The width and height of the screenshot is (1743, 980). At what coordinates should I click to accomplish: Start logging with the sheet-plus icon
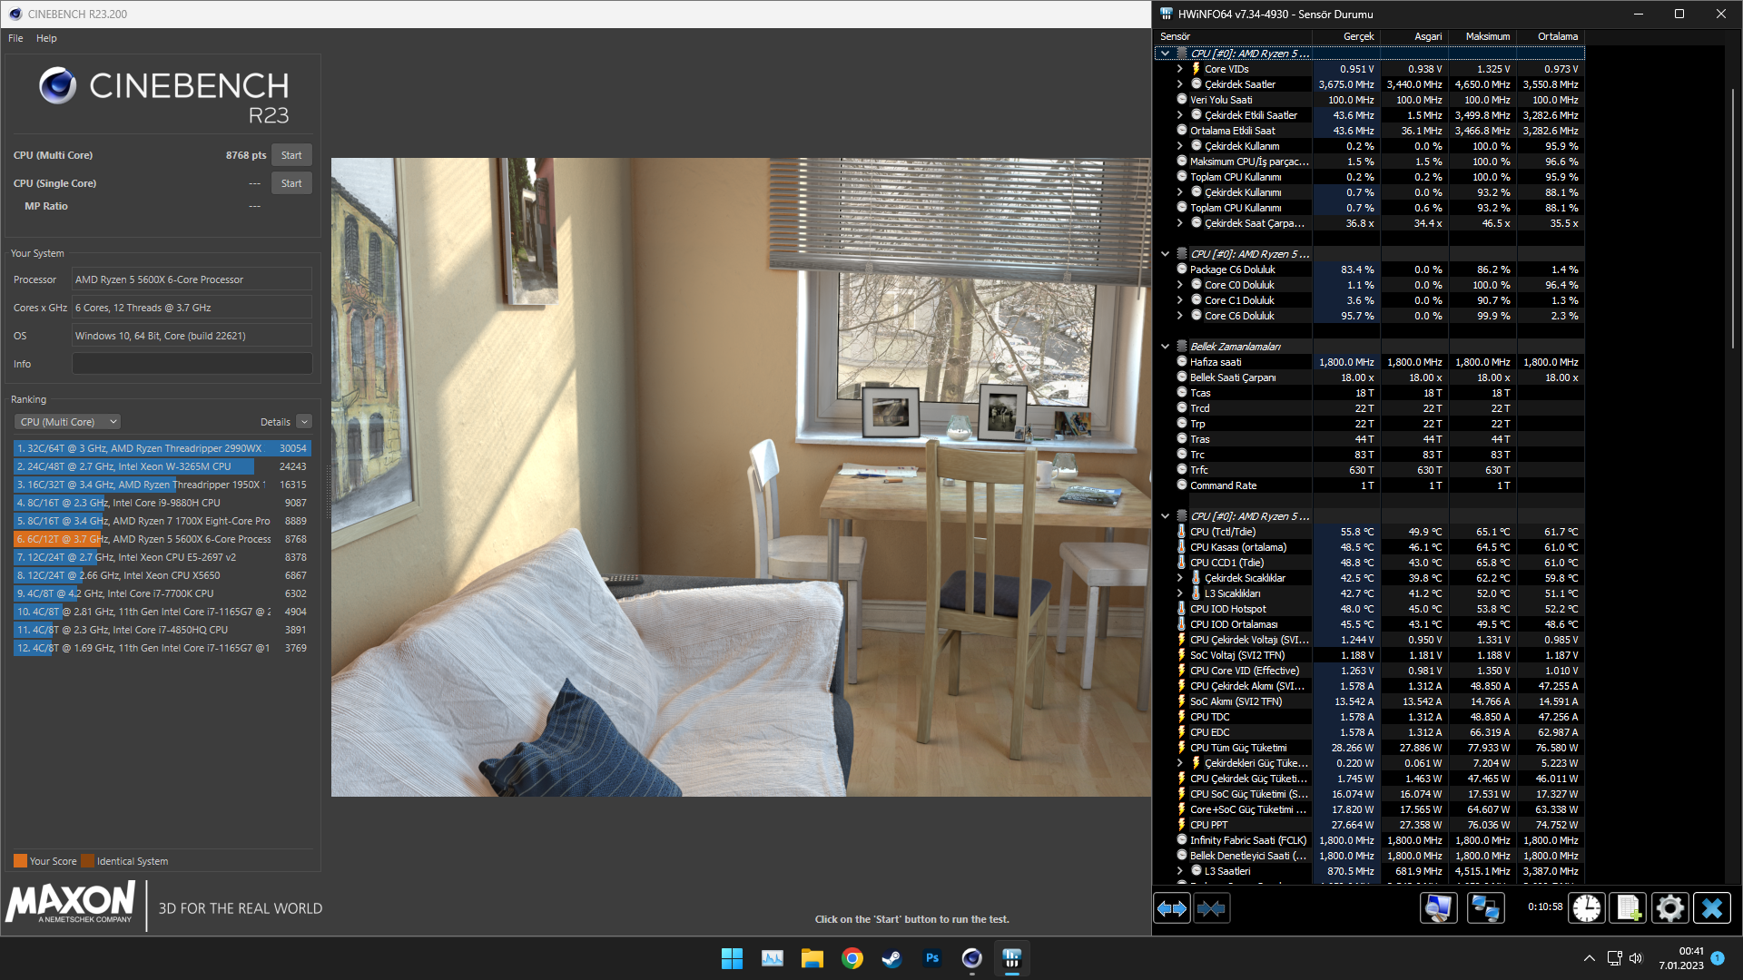(x=1628, y=908)
